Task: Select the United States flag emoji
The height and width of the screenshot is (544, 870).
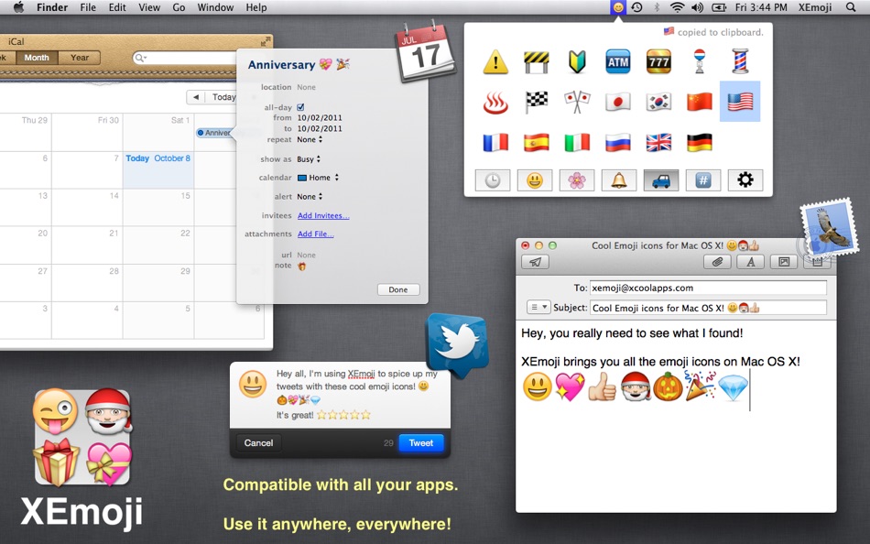Action: tap(740, 102)
